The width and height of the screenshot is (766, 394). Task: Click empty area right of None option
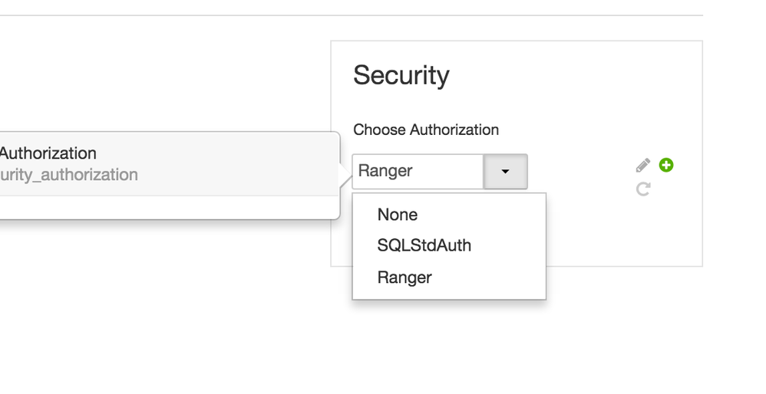pos(491,215)
